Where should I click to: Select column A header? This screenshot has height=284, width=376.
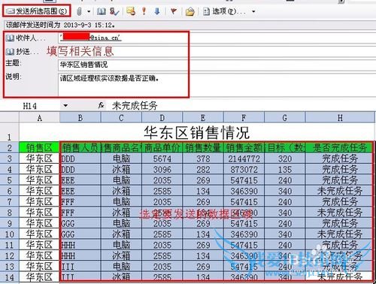click(x=39, y=117)
